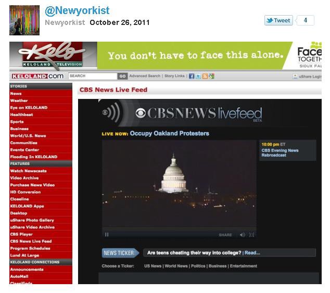This screenshot has width=330, height=293.
Task: Click the Facebook icon in the search bar
Action: point(192,76)
